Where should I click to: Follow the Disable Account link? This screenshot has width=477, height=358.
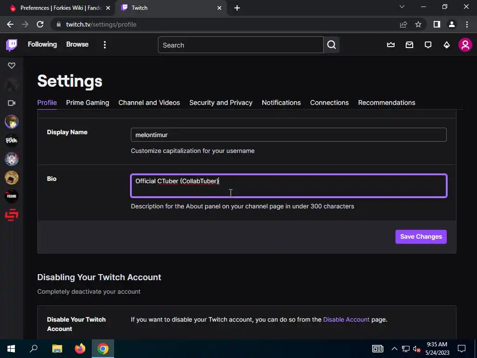pos(346,320)
